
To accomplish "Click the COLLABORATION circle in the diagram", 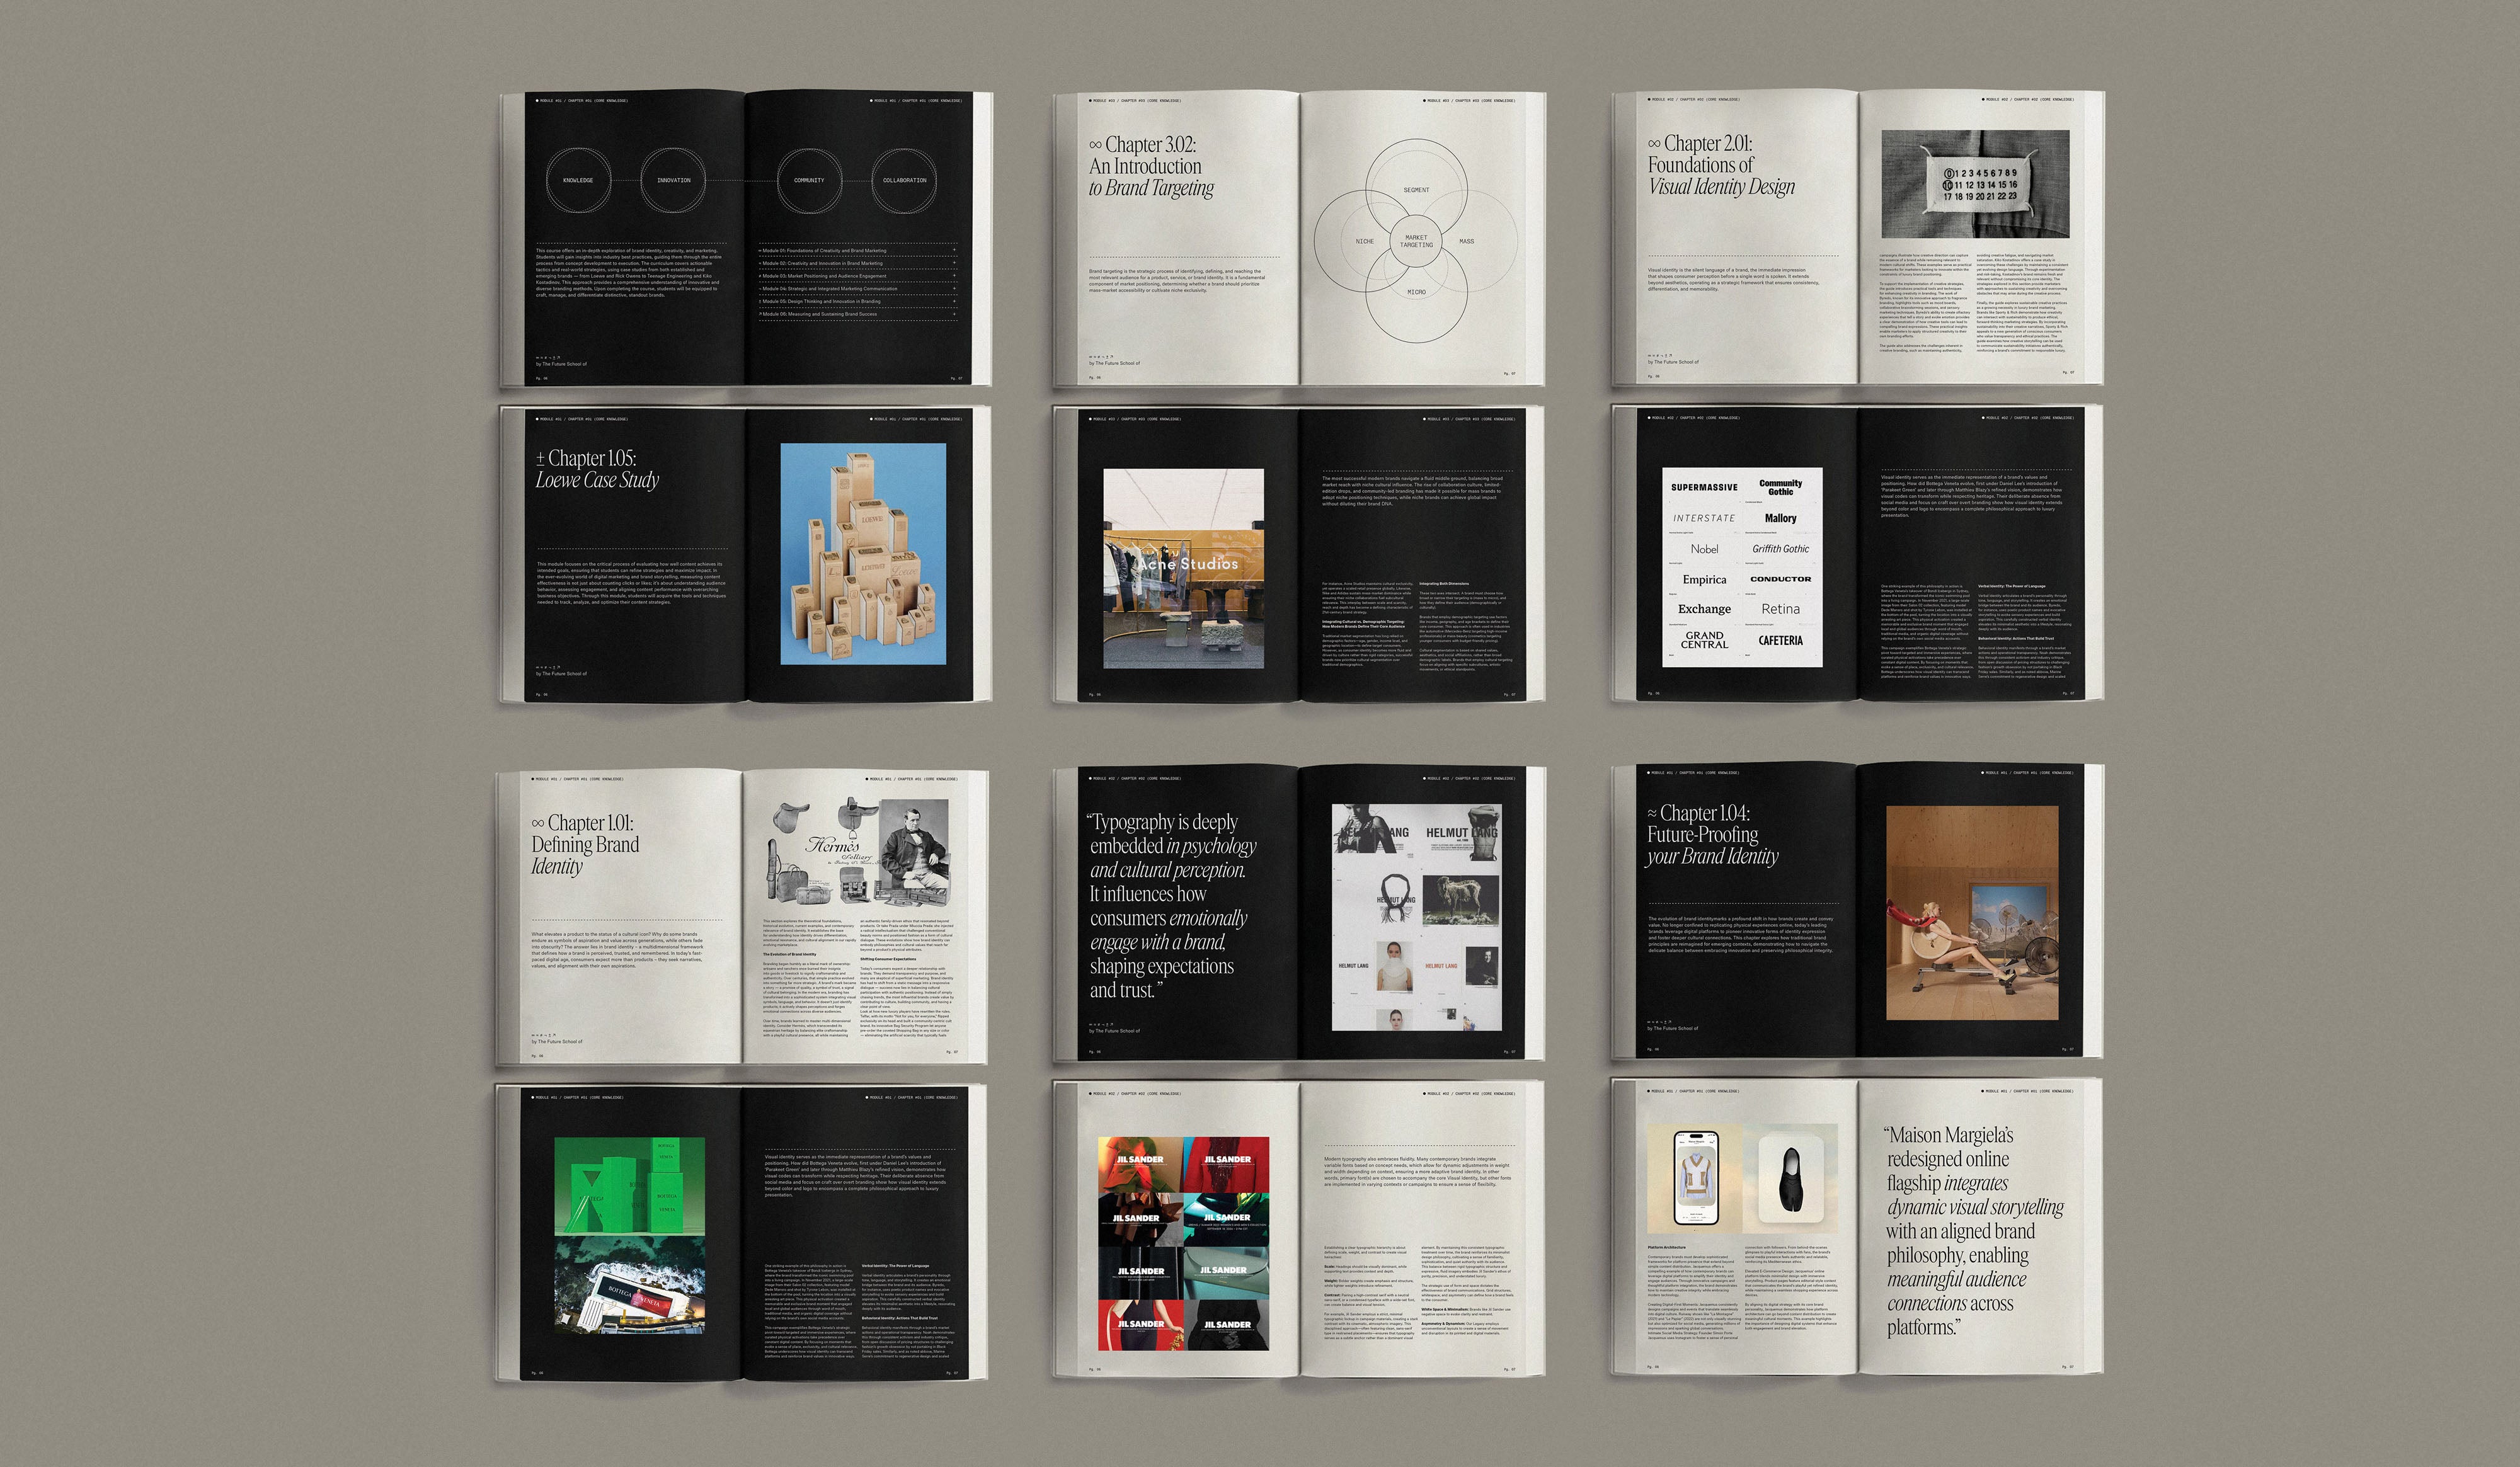I will tap(904, 181).
